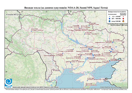Click legend entry 'понад 1000 МВт'
The width and height of the screenshot is (132, 93).
point(116,21)
